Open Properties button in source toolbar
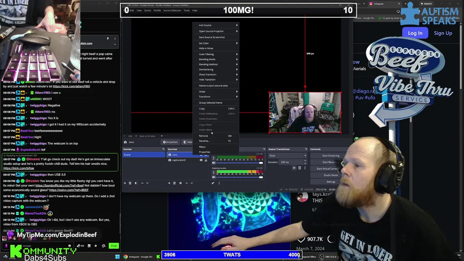This screenshot has height=261, width=464. [x=170, y=142]
